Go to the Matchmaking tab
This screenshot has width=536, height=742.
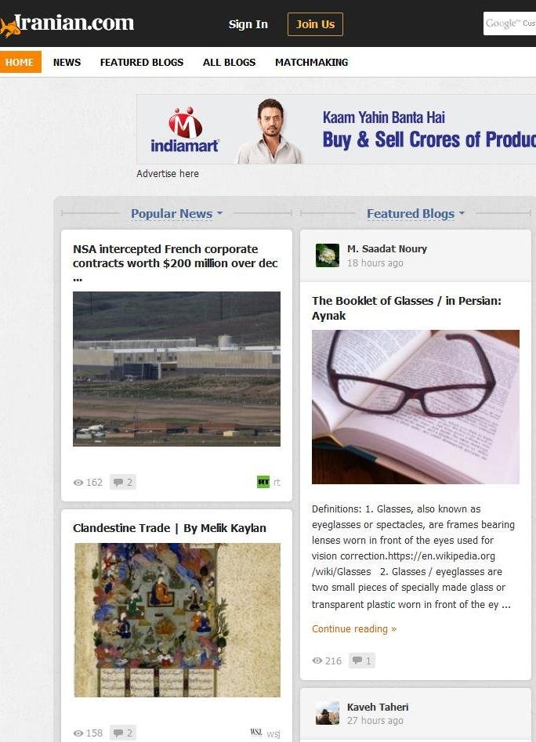311,62
